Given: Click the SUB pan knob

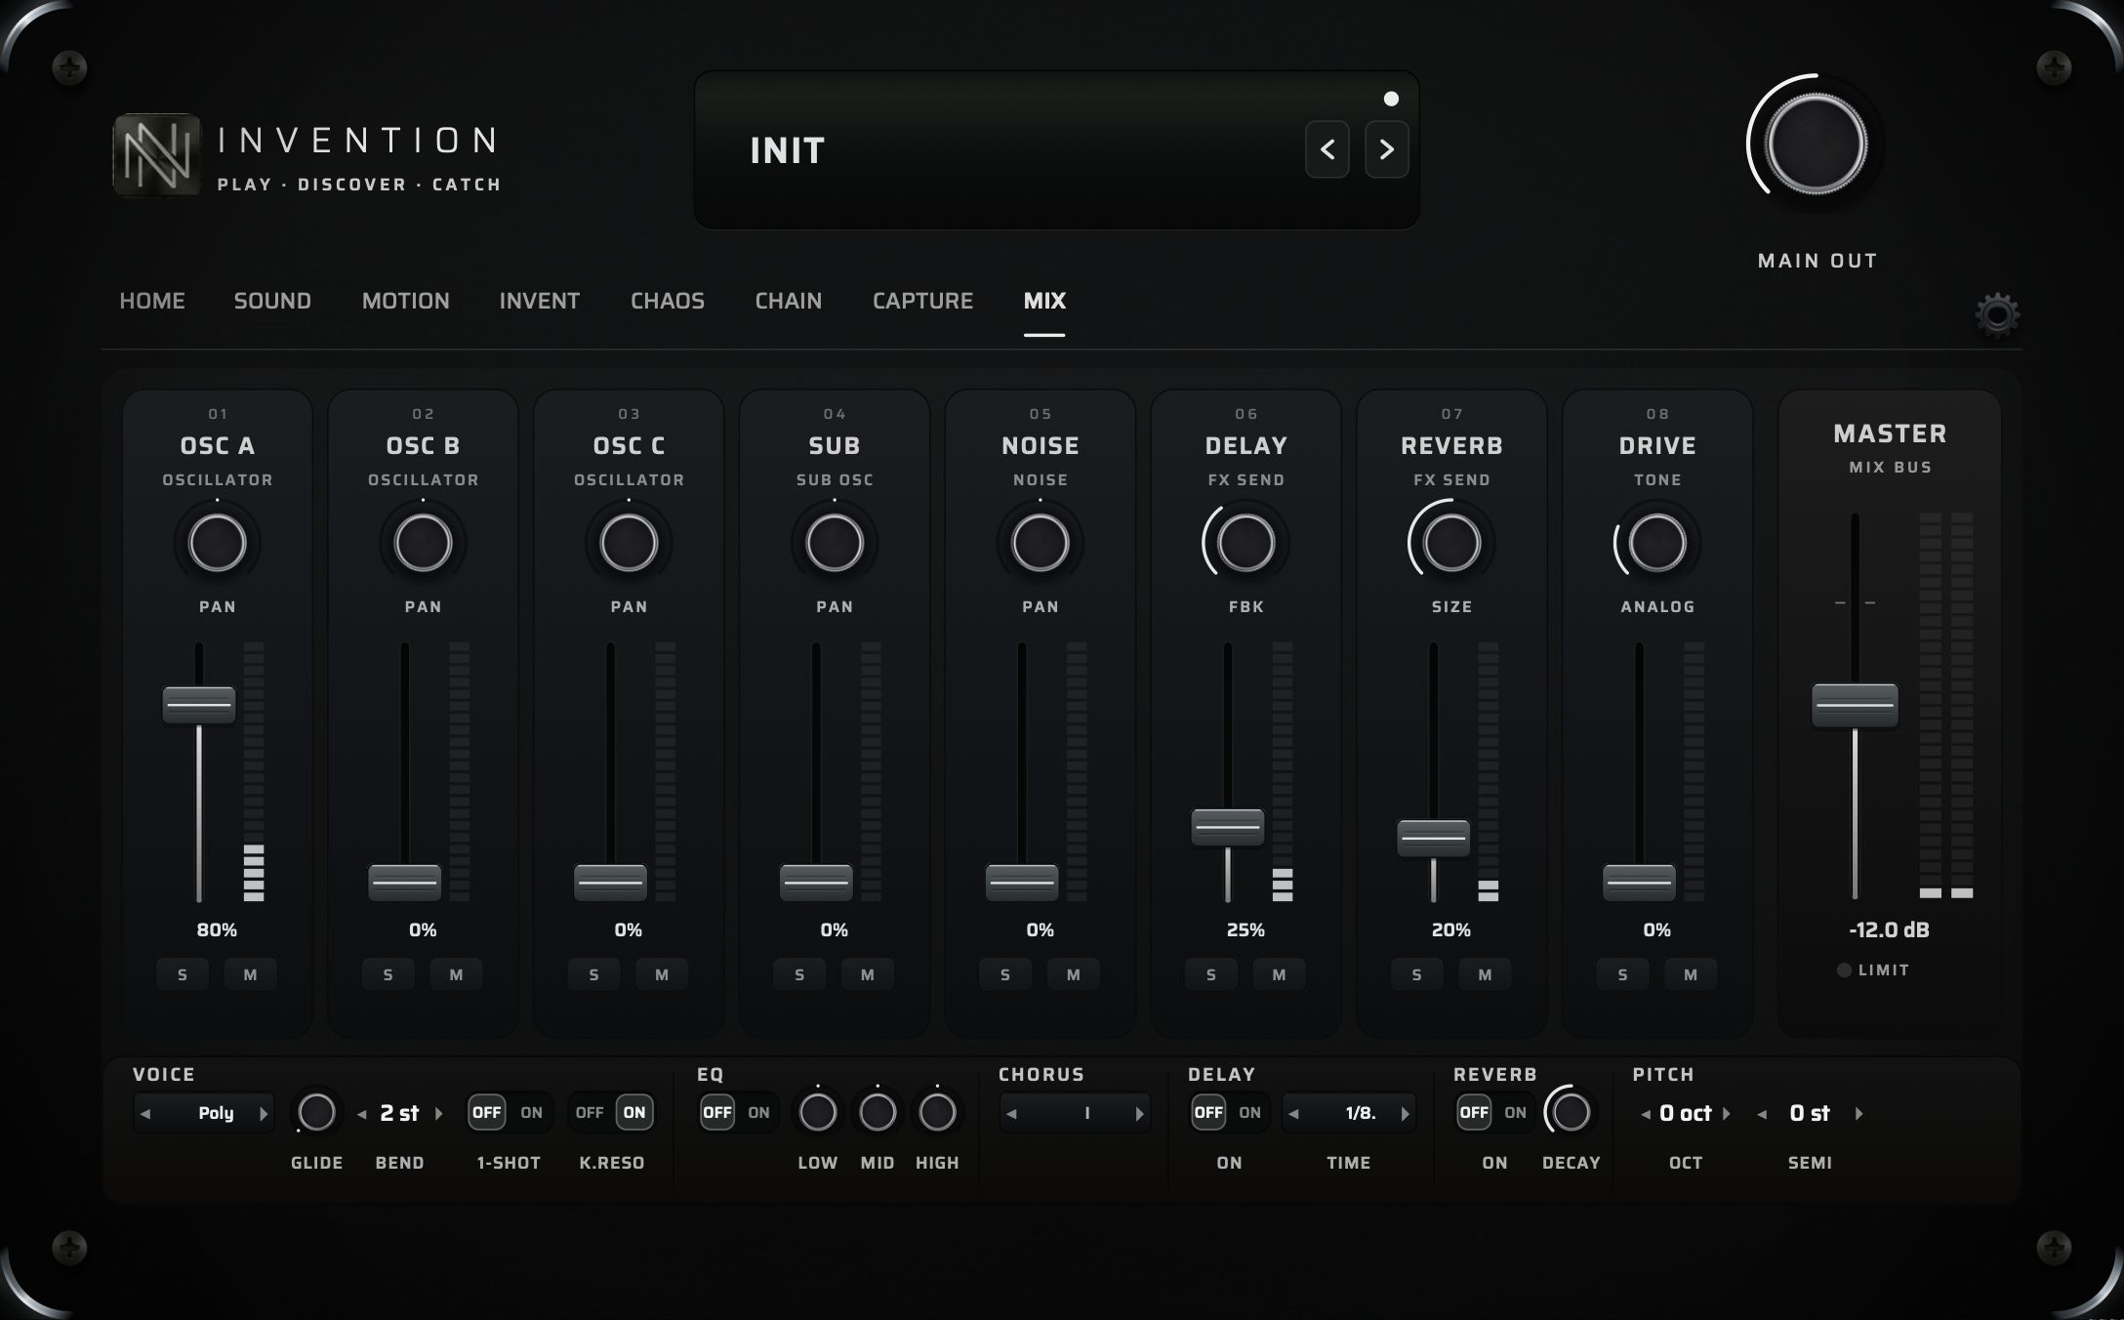Looking at the screenshot, I should pos(835,543).
